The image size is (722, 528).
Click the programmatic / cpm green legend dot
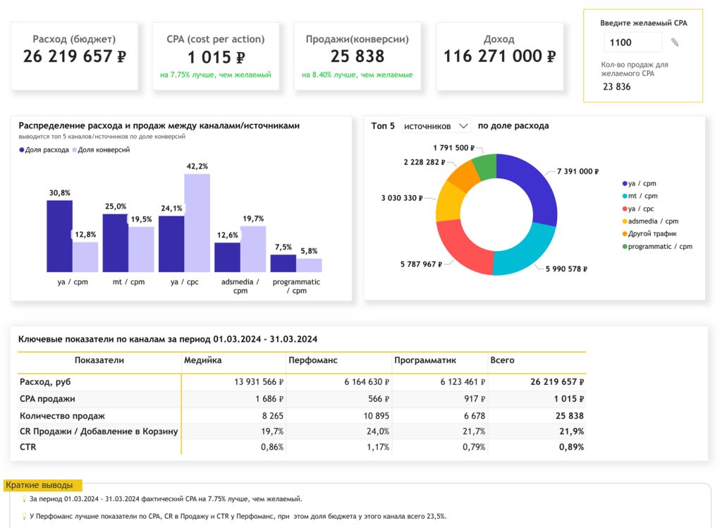tap(624, 247)
